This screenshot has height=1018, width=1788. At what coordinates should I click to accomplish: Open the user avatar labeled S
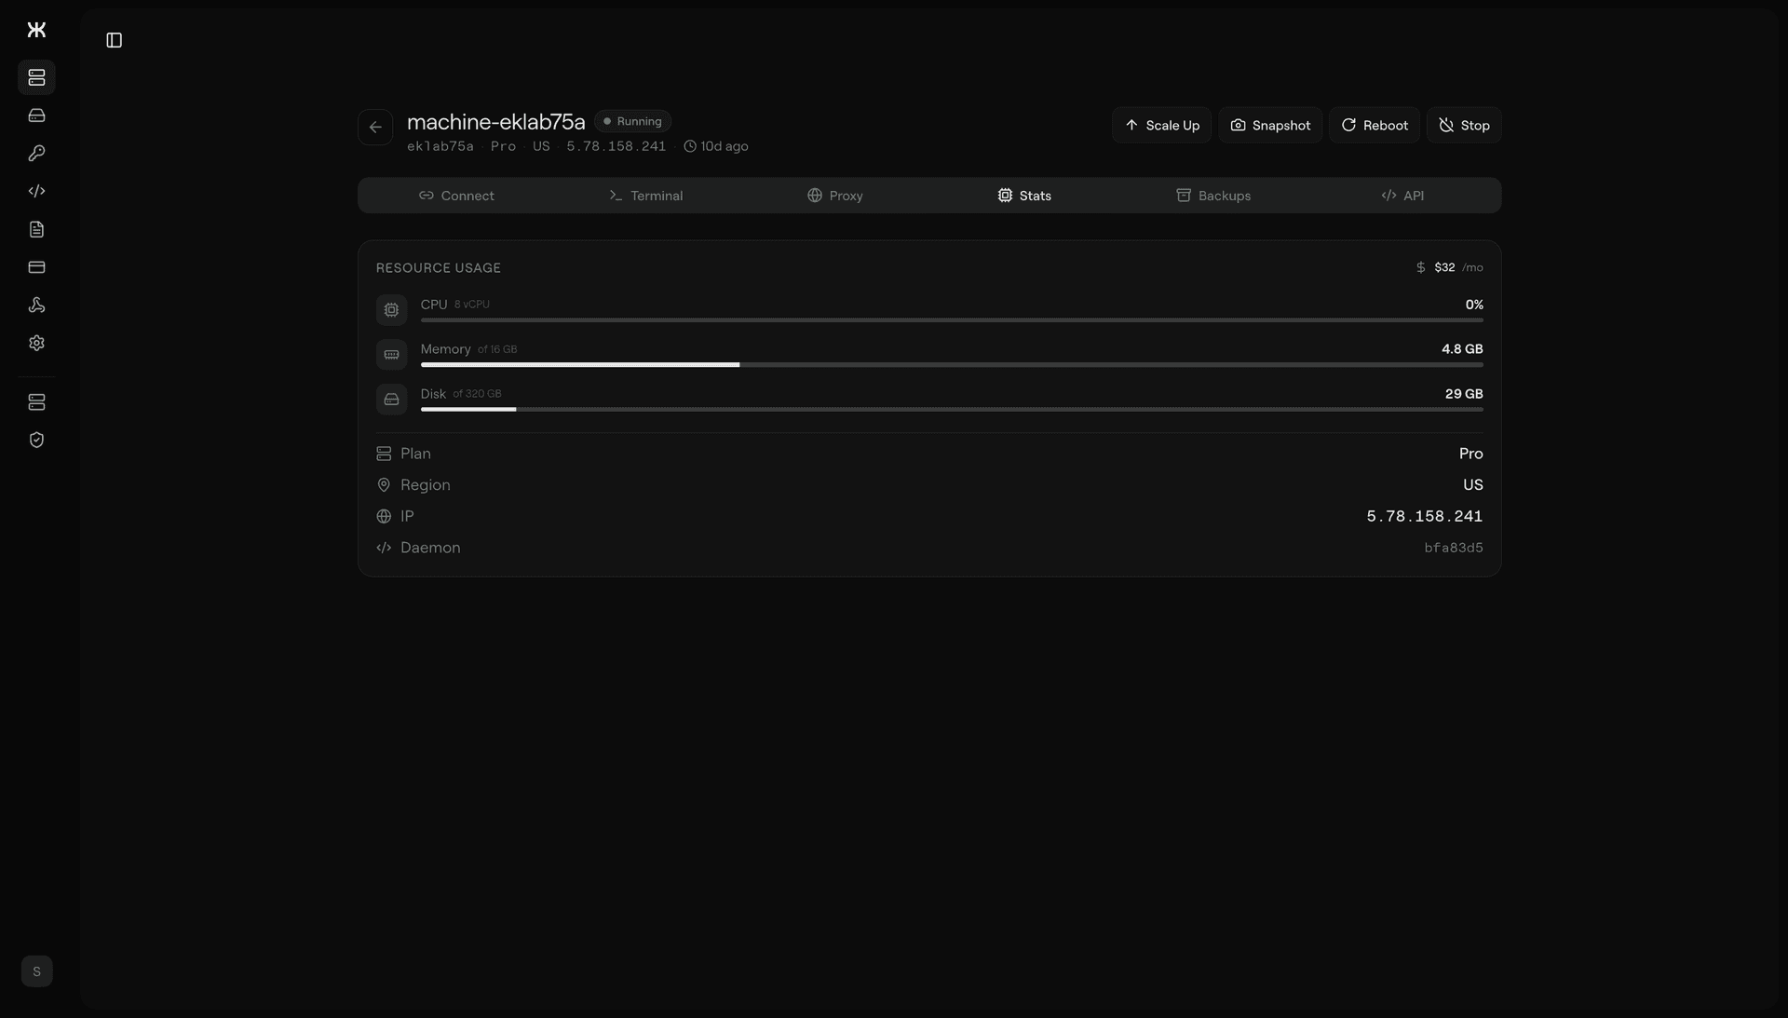tap(36, 971)
